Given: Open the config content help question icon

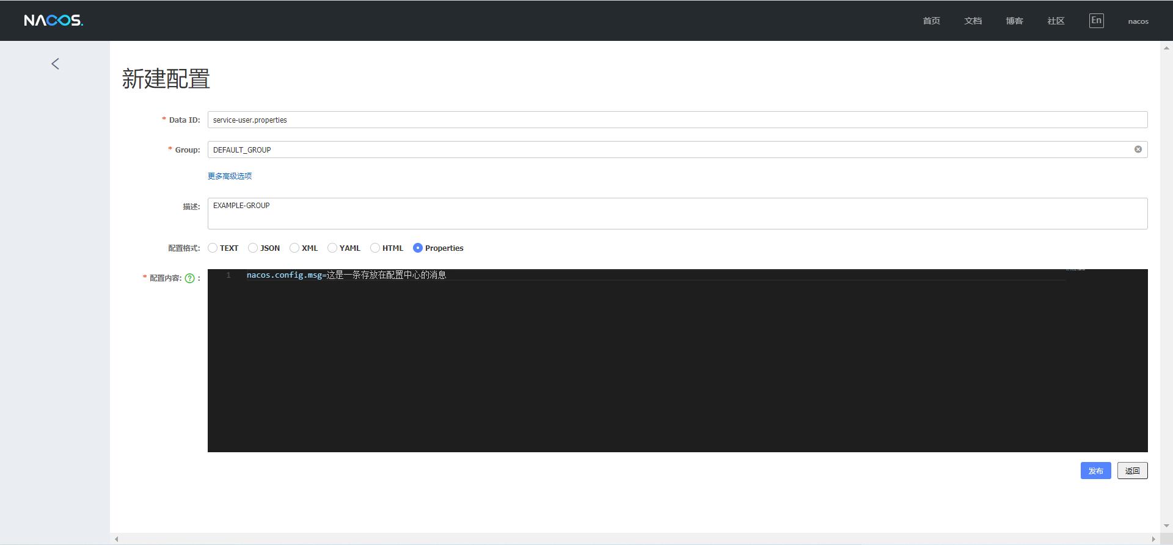Looking at the screenshot, I should pos(190,278).
